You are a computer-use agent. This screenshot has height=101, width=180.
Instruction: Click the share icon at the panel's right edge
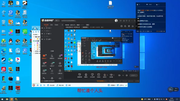(x=136, y=26)
